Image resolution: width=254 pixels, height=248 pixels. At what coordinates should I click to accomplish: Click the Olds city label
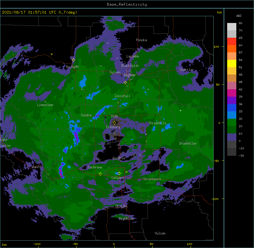[114, 116]
